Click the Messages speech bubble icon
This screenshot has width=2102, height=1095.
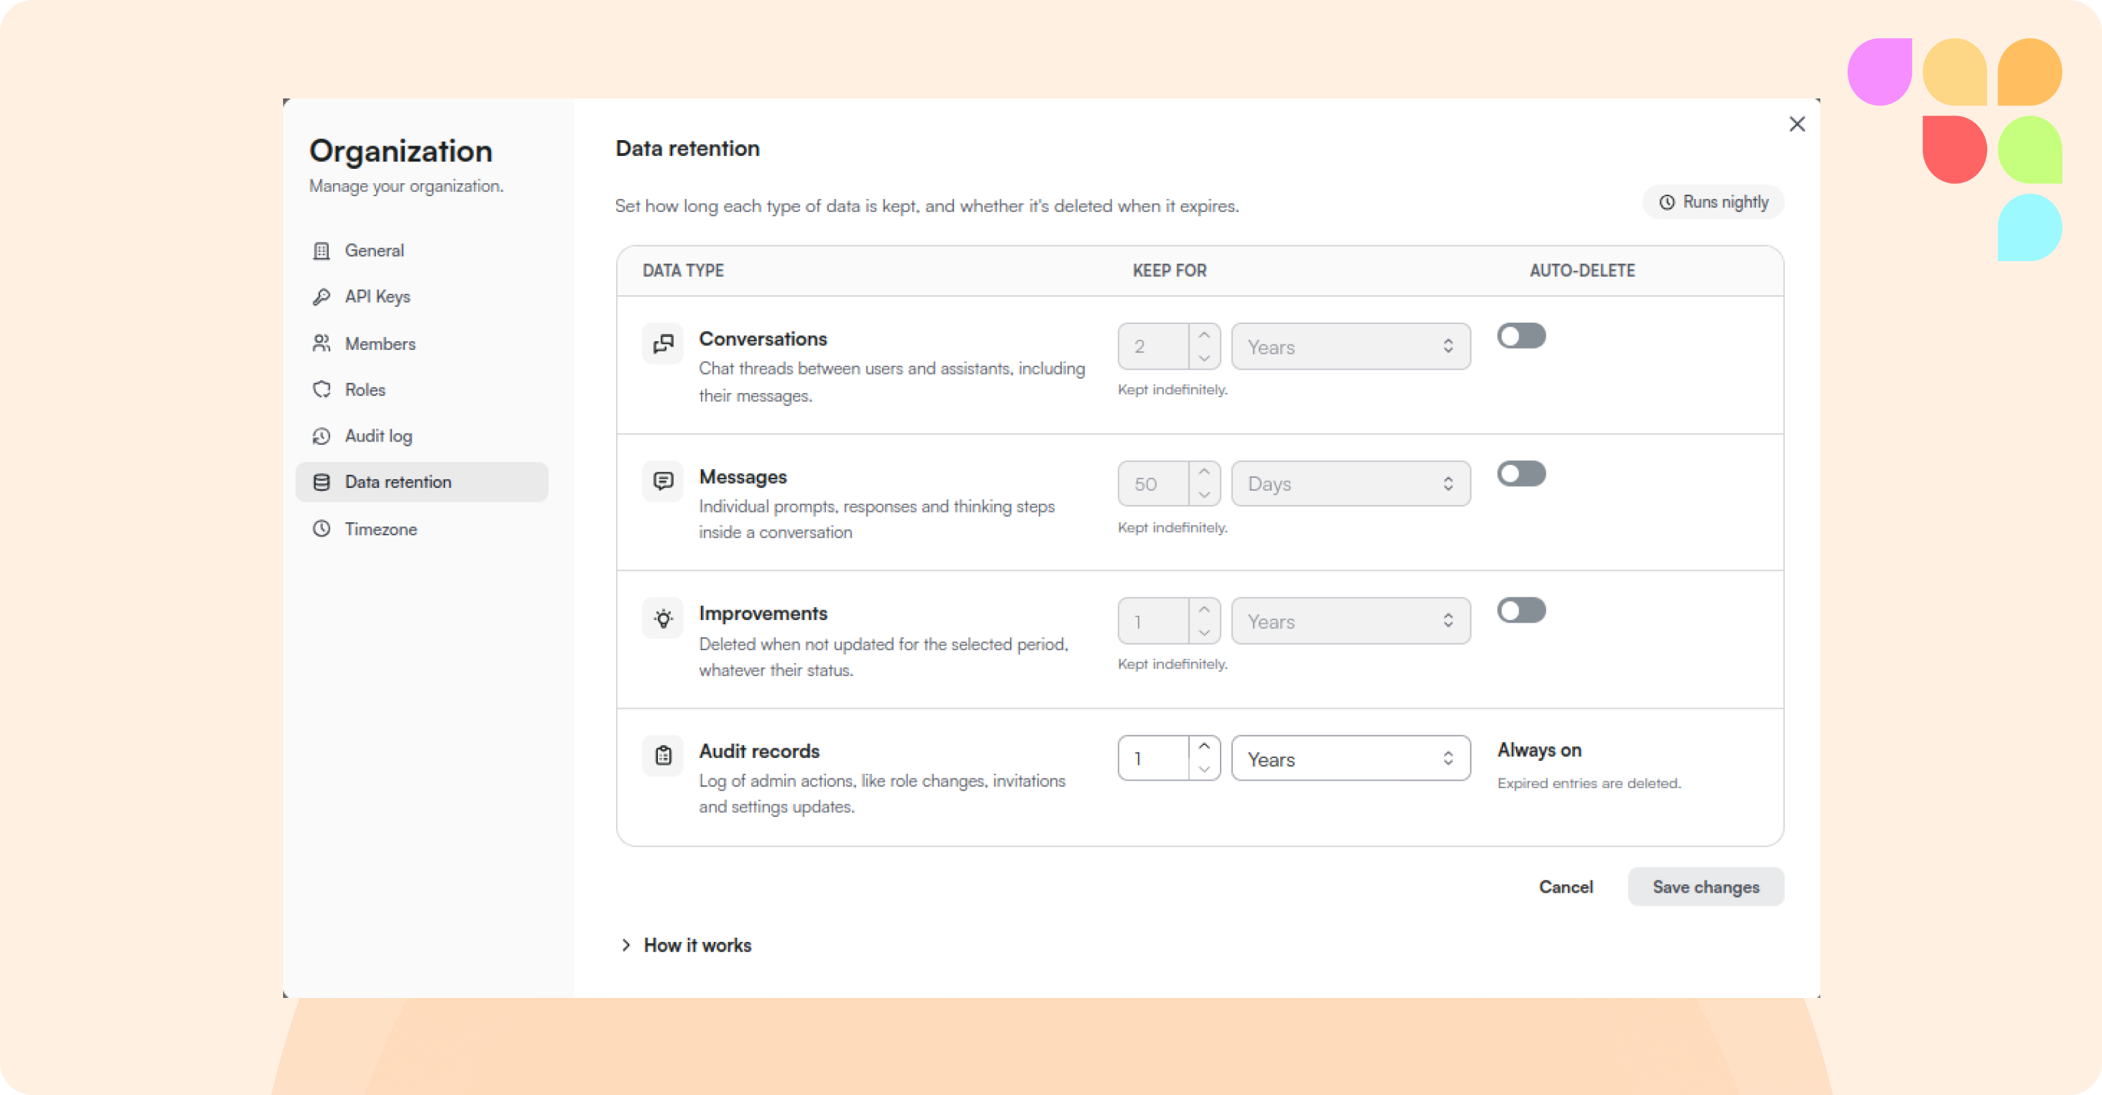point(663,481)
